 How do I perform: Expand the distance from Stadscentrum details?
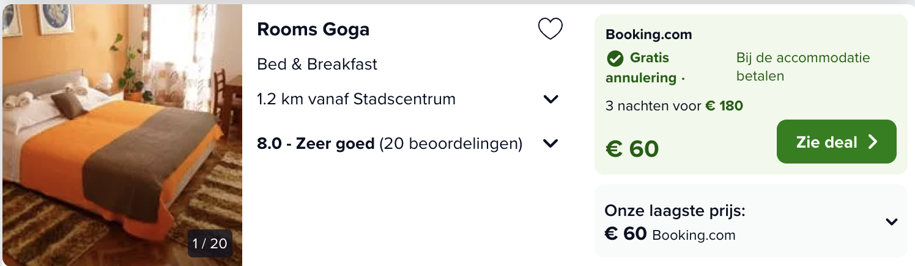tap(551, 99)
